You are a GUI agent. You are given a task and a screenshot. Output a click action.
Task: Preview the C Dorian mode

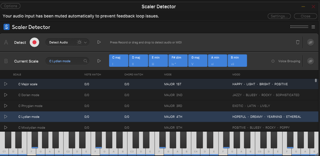tap(6, 95)
